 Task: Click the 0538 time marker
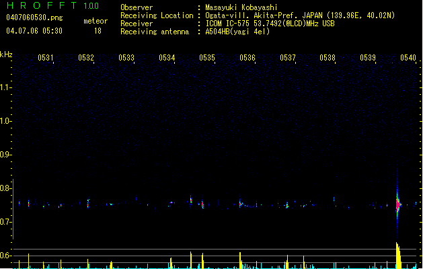328,58
